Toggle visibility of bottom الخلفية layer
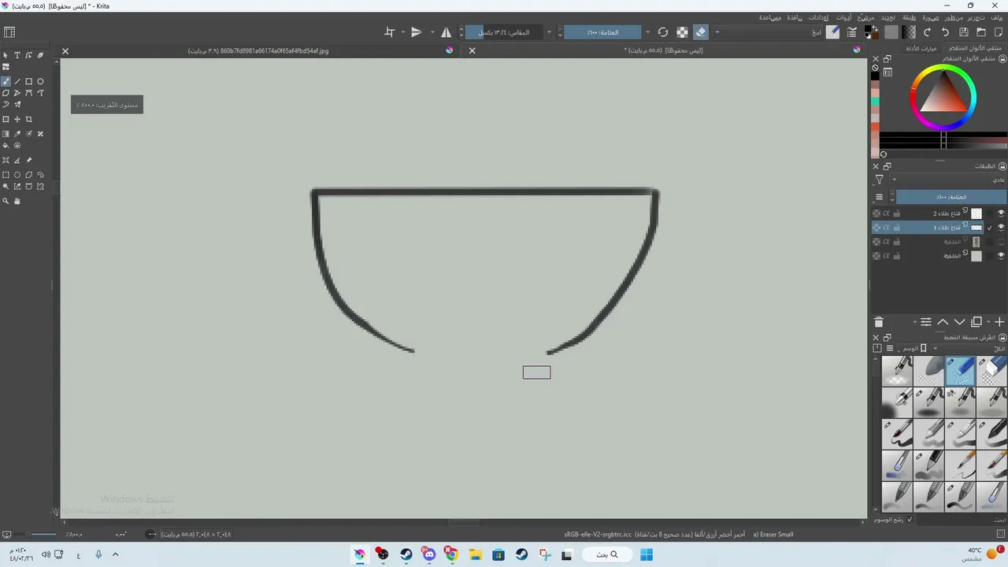The image size is (1008, 567). coord(1001,256)
